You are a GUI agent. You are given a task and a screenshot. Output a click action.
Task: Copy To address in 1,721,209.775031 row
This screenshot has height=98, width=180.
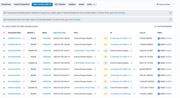[131, 88]
